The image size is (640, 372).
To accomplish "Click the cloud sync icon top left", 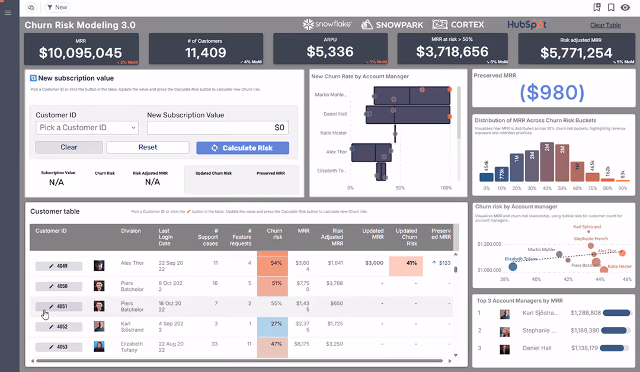I will 31,7.
